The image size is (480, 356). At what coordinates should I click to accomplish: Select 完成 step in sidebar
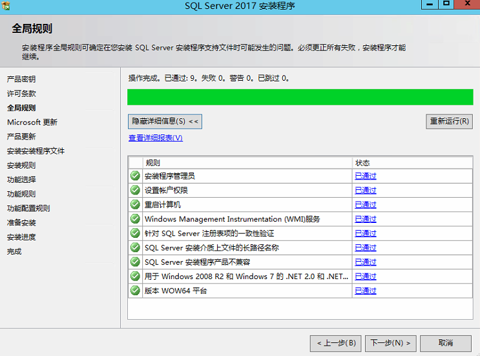coord(14,251)
